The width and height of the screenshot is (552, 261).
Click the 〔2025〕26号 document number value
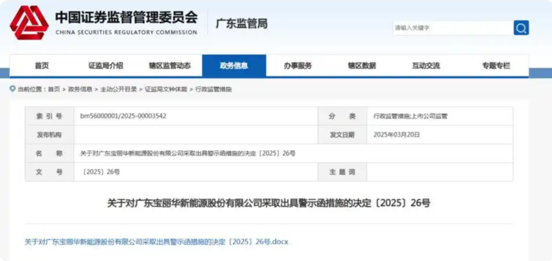click(101, 172)
